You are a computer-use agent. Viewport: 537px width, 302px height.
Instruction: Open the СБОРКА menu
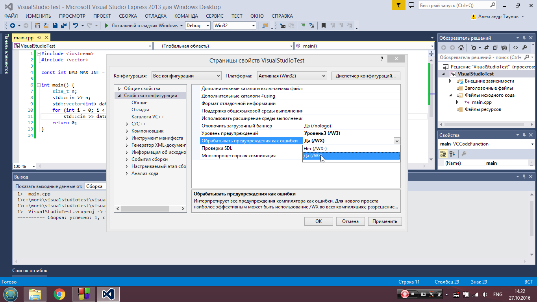click(x=128, y=16)
